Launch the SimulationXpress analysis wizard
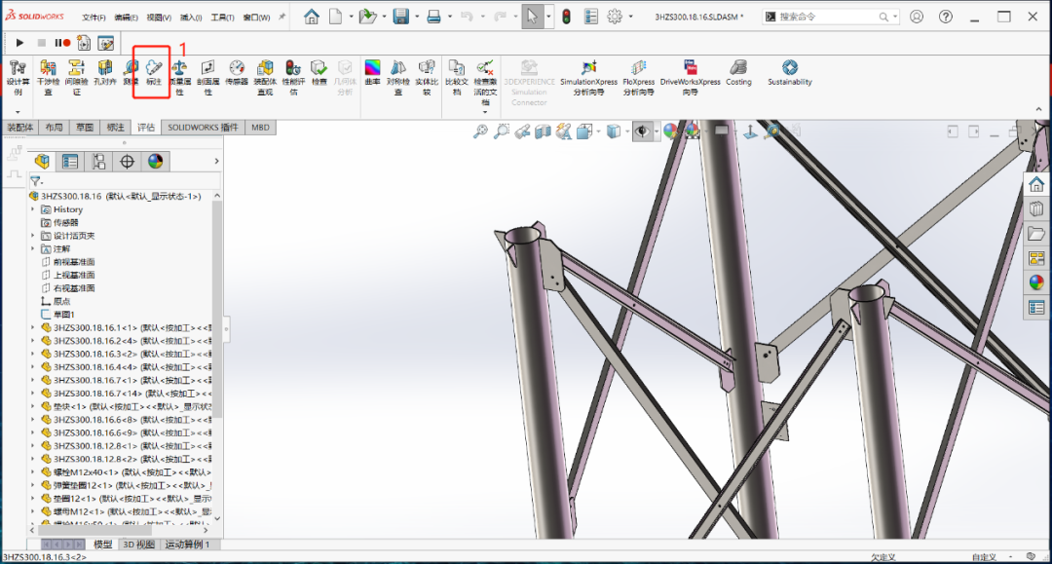The width and height of the screenshot is (1052, 564). point(588,77)
